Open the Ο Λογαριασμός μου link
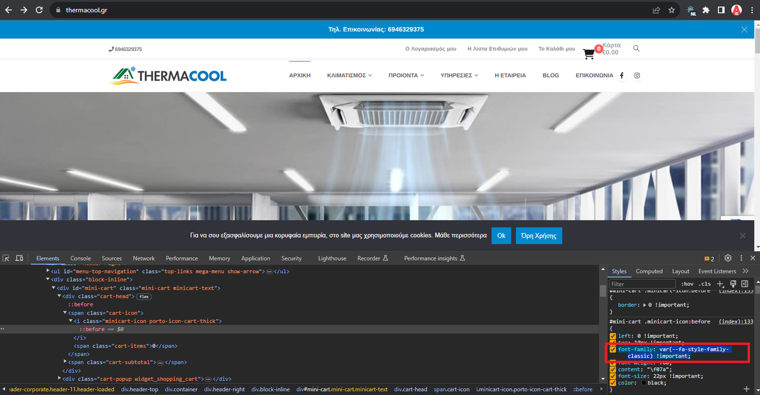The height and width of the screenshot is (395, 760). coord(430,49)
